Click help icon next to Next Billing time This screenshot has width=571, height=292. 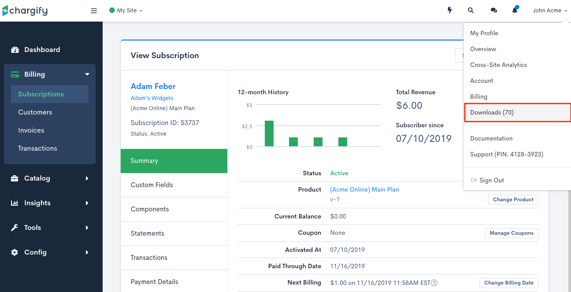tap(434, 283)
